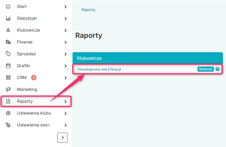The height and width of the screenshot is (147, 226).
Task: Open the Dwuetapowa weryfikacja report link
Action: 99,69
